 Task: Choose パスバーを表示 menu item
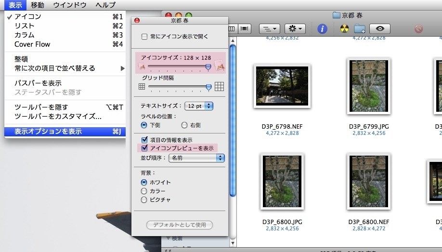[65, 83]
